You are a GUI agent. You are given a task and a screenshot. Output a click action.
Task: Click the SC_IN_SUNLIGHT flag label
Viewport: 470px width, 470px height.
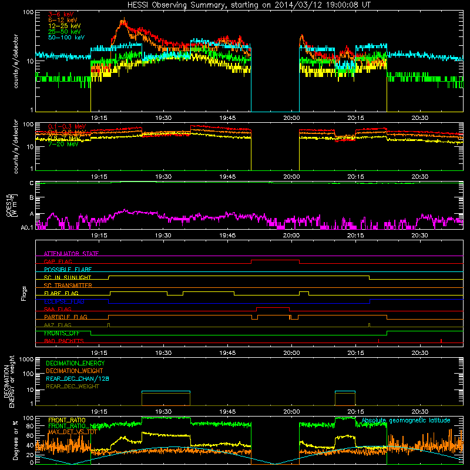(x=68, y=277)
